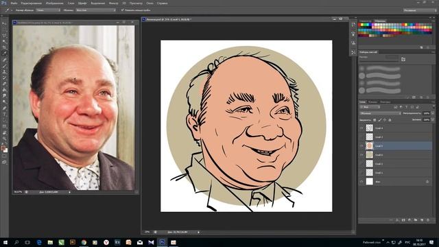Open the sample size dropdown in options bar
439x247 pixels.
point(48,10)
